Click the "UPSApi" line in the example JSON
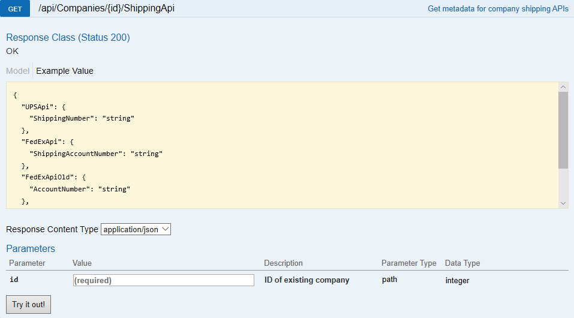This screenshot has height=318, width=574. [x=44, y=107]
